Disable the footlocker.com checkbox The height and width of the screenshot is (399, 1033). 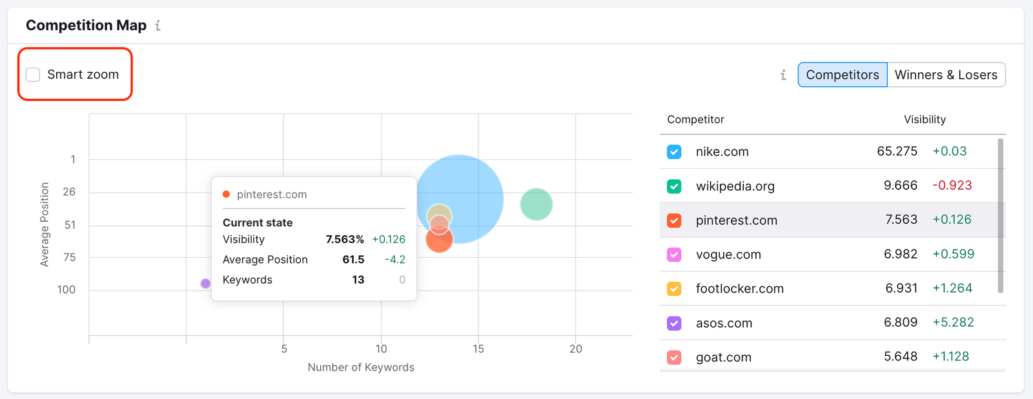[674, 289]
